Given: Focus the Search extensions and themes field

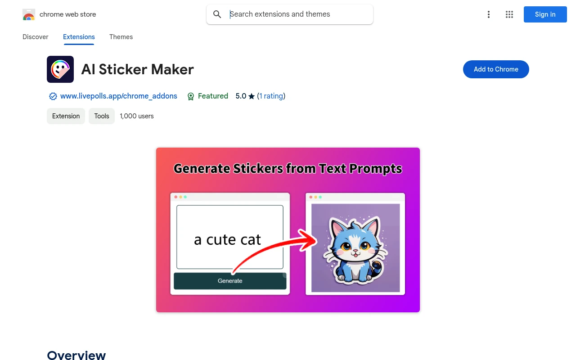Looking at the screenshot, I should (x=297, y=14).
